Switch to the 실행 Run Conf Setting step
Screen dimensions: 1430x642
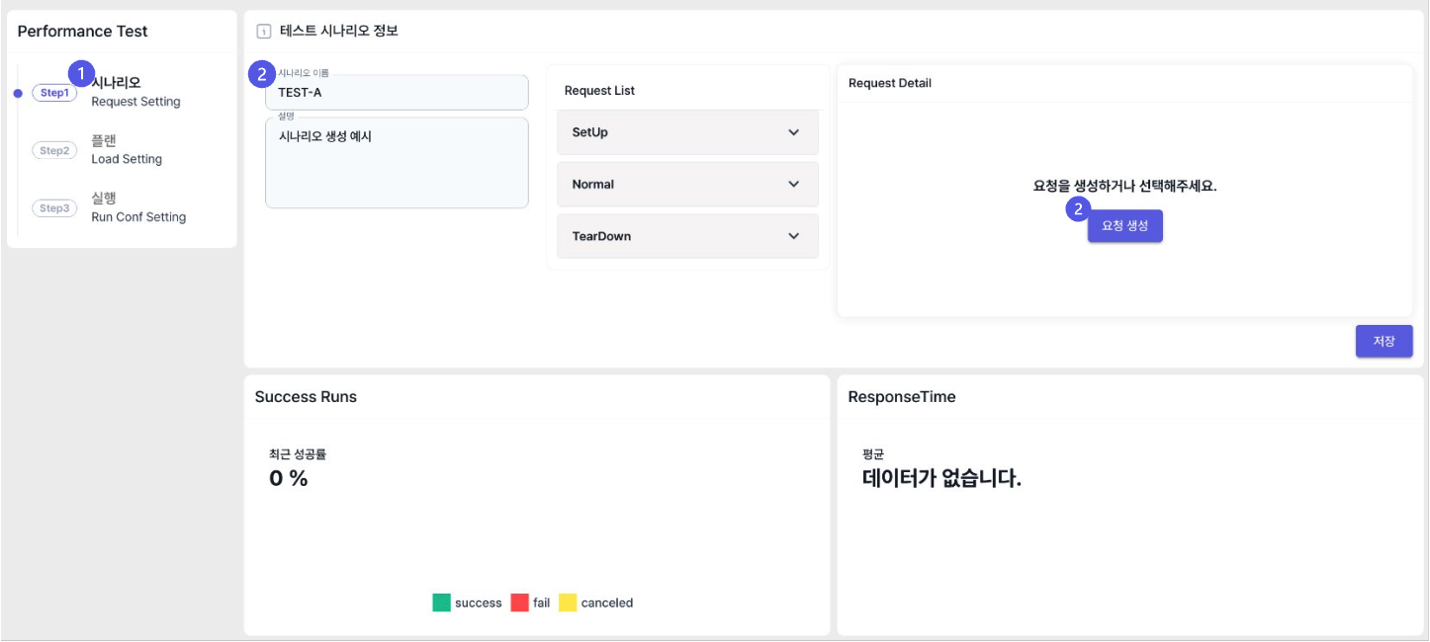click(x=138, y=207)
